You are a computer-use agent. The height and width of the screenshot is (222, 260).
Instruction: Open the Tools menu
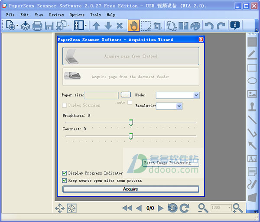(95, 15)
